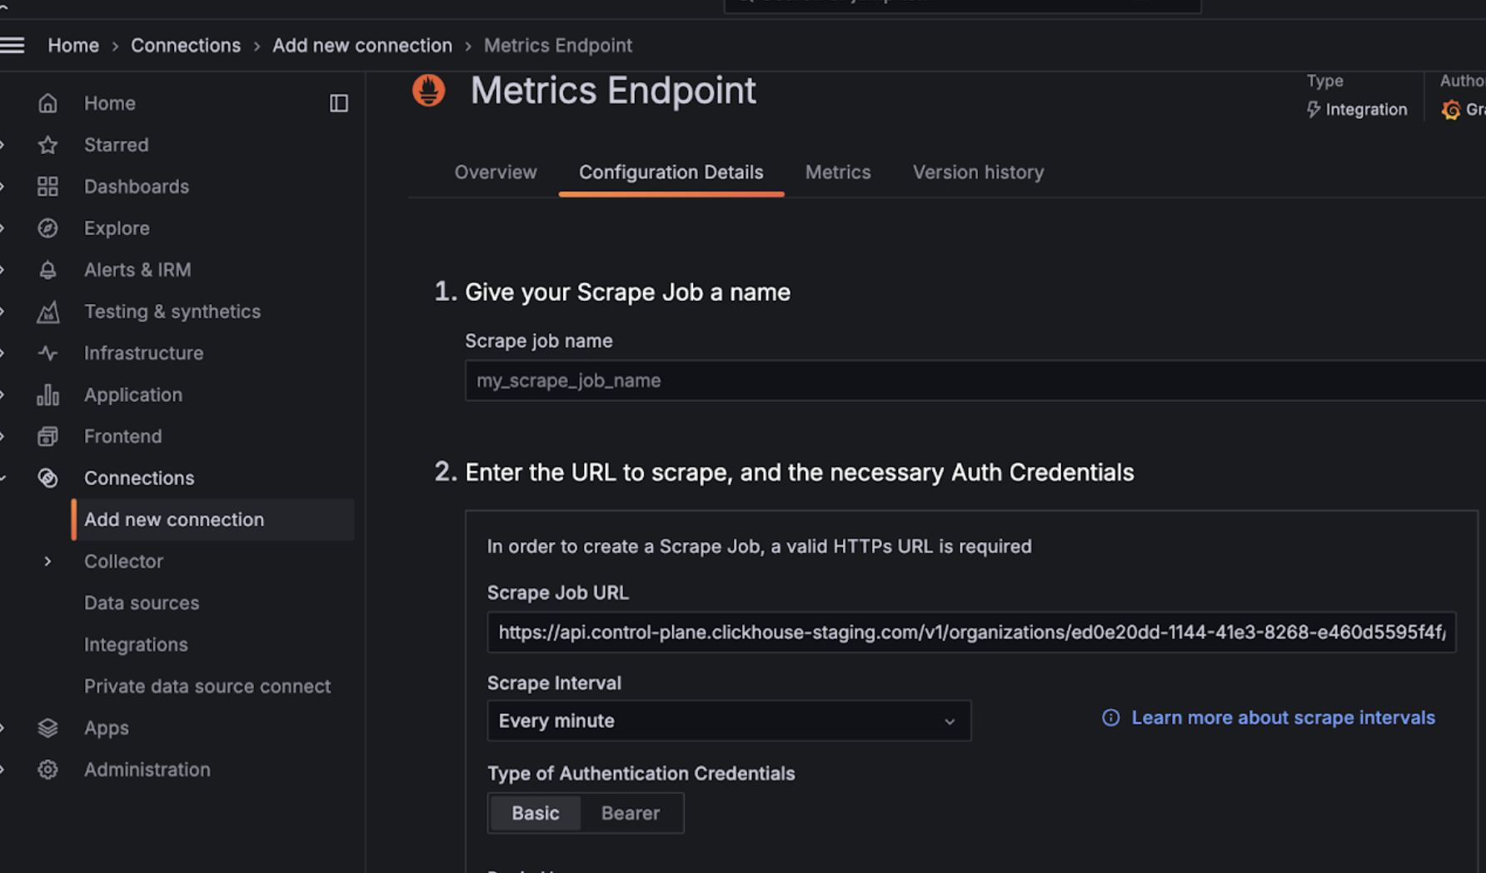This screenshot has width=1486, height=873.
Task: Click the Application bar-chart icon
Action: point(47,394)
